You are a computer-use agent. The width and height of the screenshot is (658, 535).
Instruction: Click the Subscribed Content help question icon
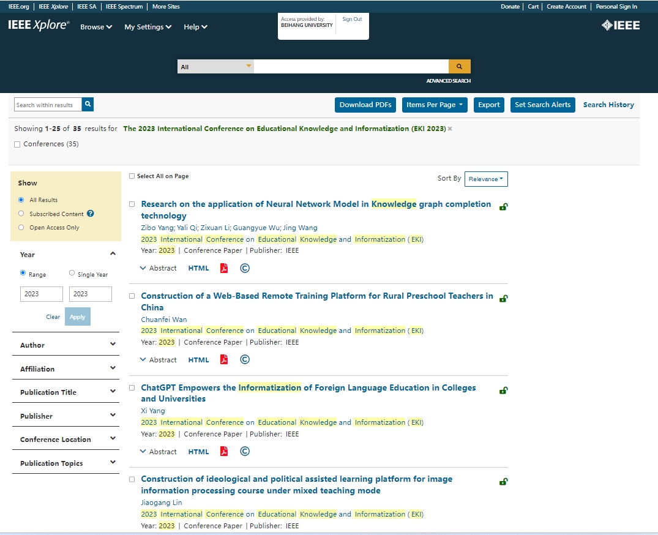coord(90,214)
